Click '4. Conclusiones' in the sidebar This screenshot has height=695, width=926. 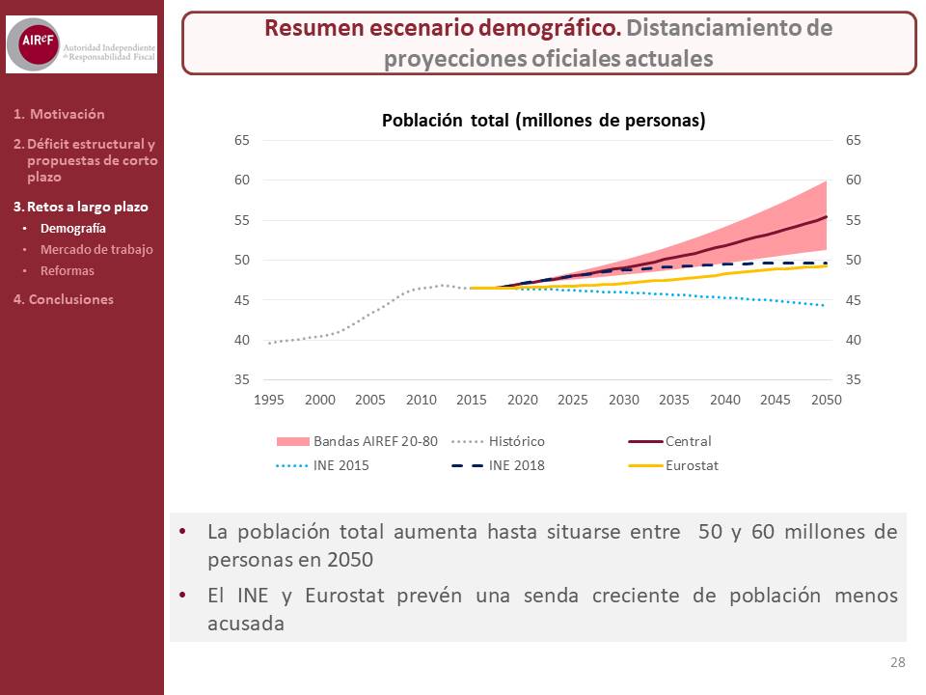click(x=64, y=299)
